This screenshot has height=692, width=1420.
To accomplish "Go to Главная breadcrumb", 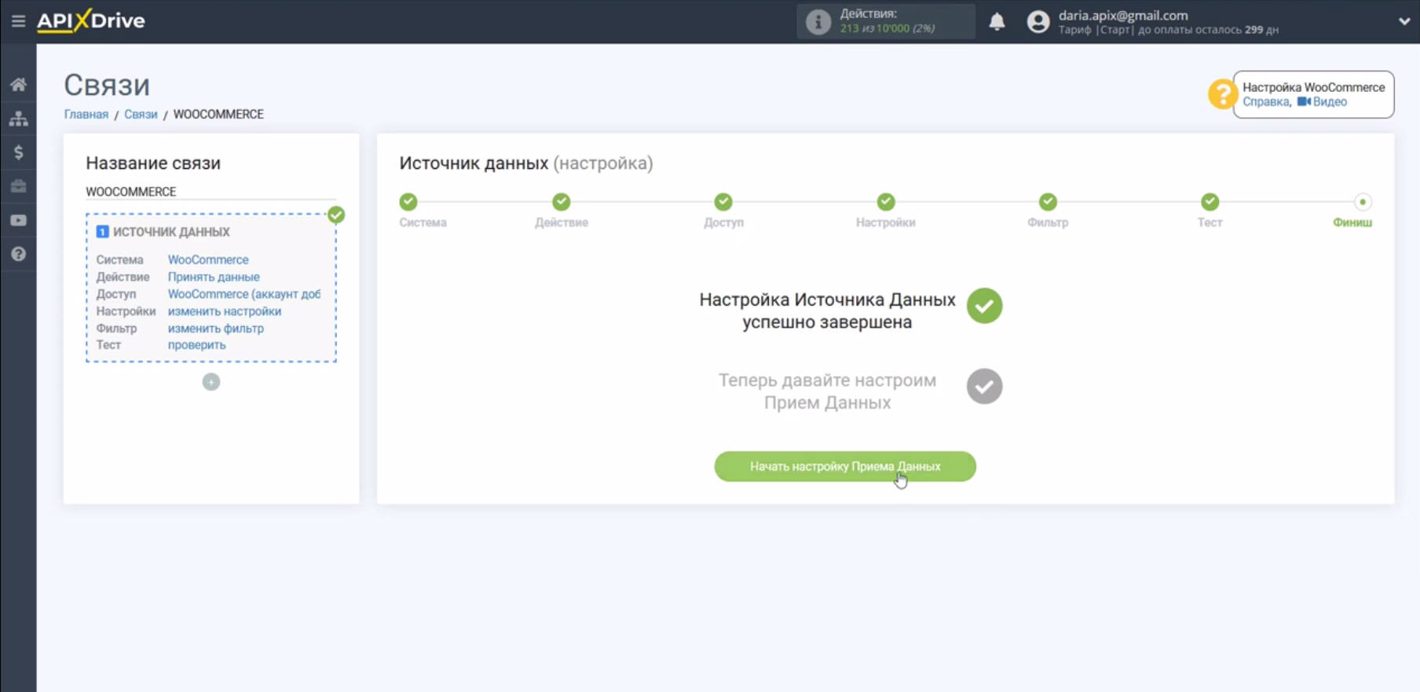I will pos(86,114).
